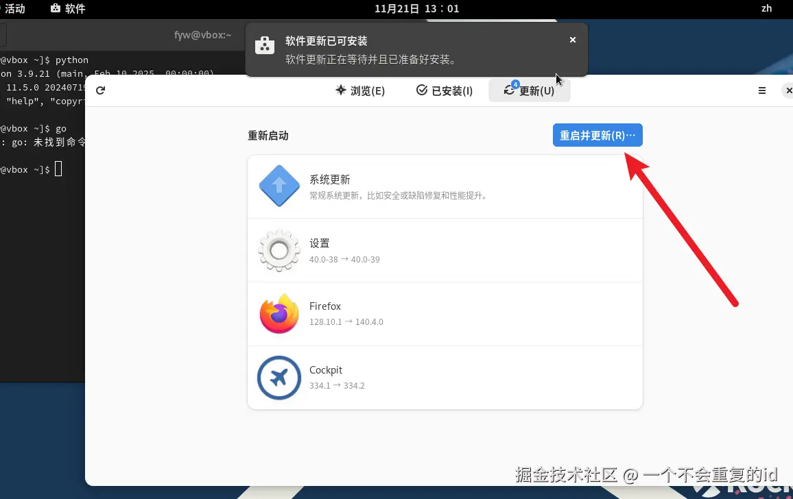Click the 重新启动 section heading
The width and height of the screenshot is (793, 499).
(268, 136)
